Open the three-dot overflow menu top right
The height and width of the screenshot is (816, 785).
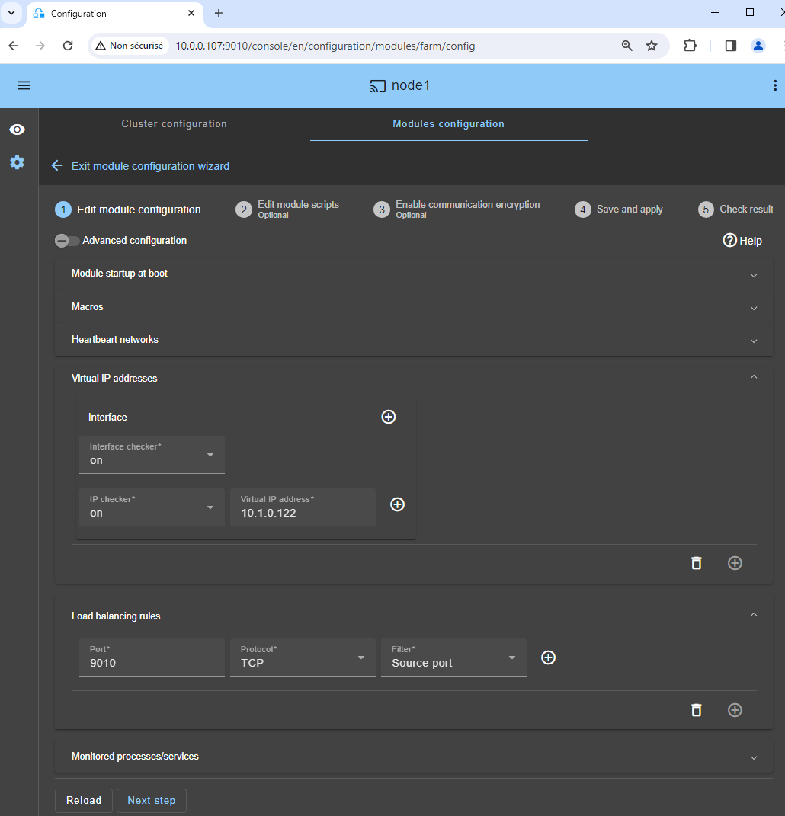[775, 85]
